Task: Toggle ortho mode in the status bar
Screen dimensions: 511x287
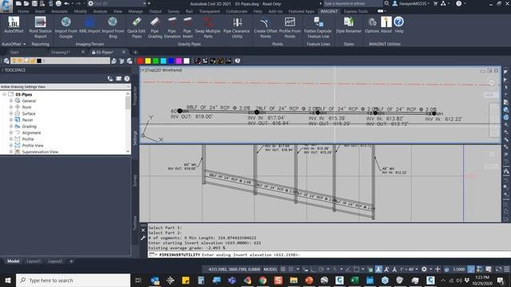Action: coord(313,269)
